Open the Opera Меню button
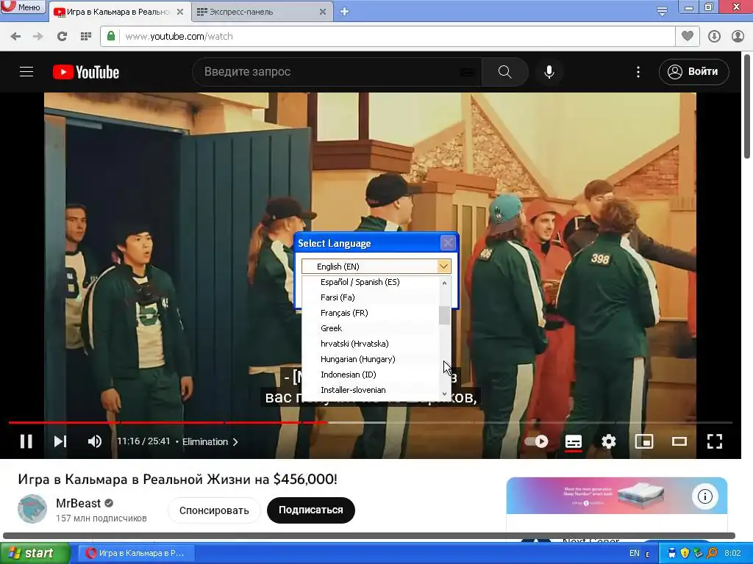753x564 pixels. tap(23, 7)
